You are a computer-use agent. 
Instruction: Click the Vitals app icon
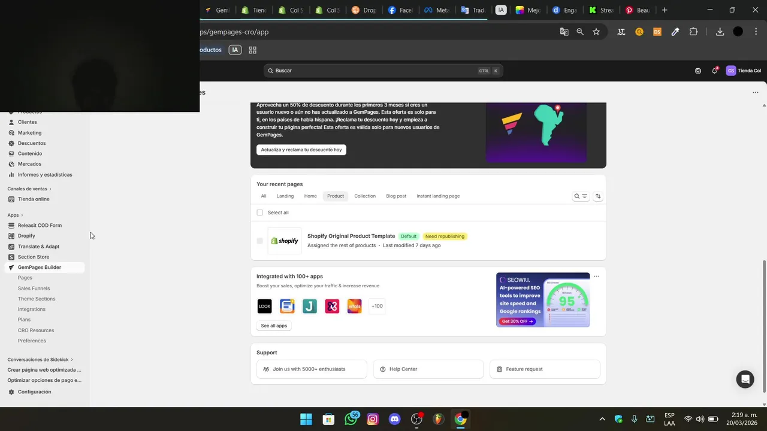(355, 306)
